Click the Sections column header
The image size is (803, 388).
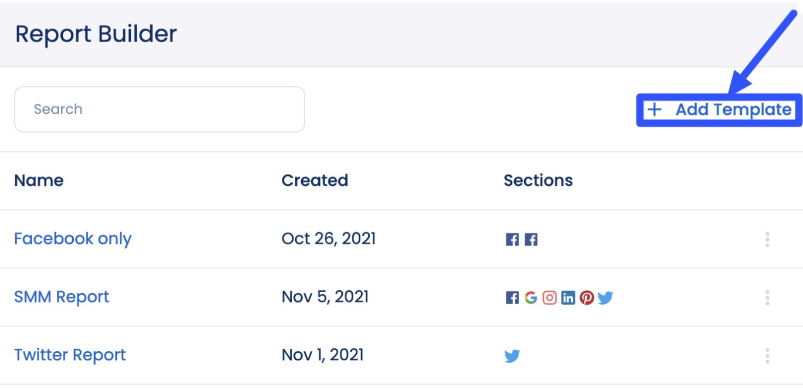click(538, 181)
